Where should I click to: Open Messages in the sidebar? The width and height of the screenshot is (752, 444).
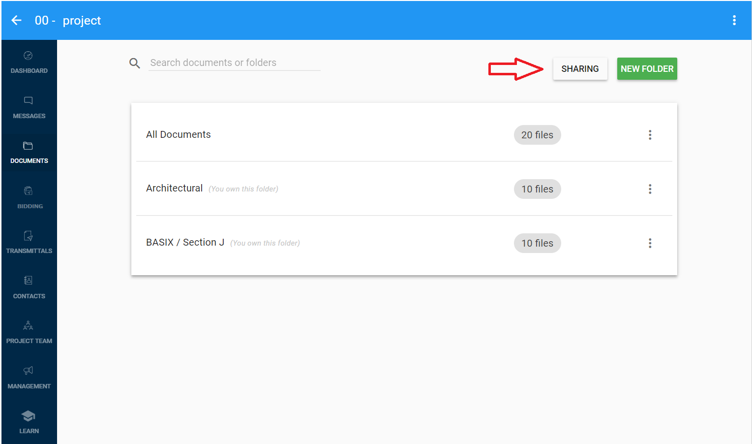tap(29, 108)
